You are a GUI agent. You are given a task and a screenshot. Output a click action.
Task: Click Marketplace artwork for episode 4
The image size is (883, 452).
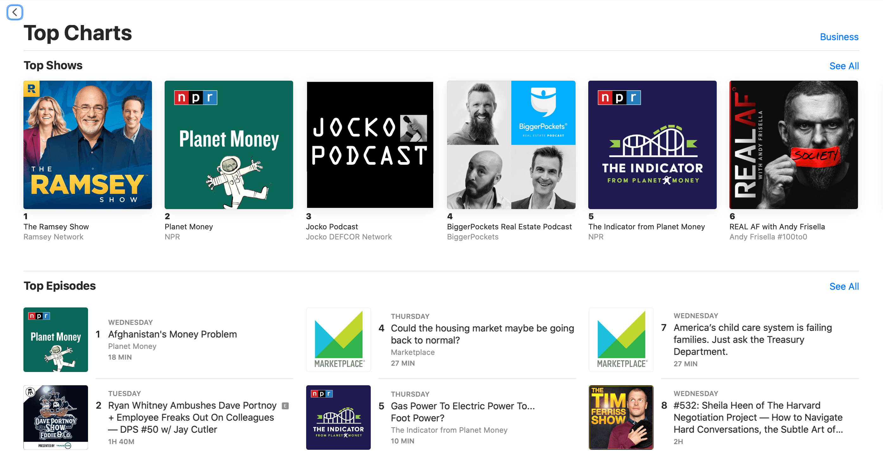[338, 339]
